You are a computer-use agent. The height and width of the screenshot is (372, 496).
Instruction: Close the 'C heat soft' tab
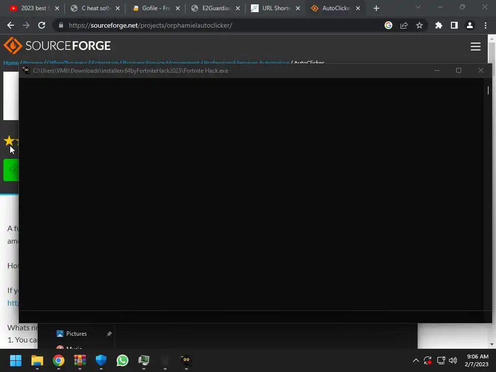[x=118, y=8]
